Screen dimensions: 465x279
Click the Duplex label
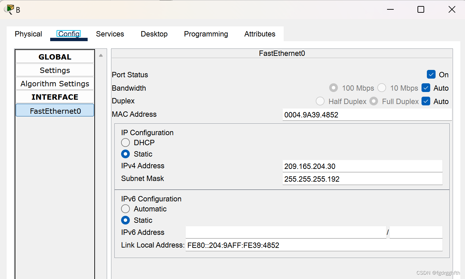pos(123,101)
